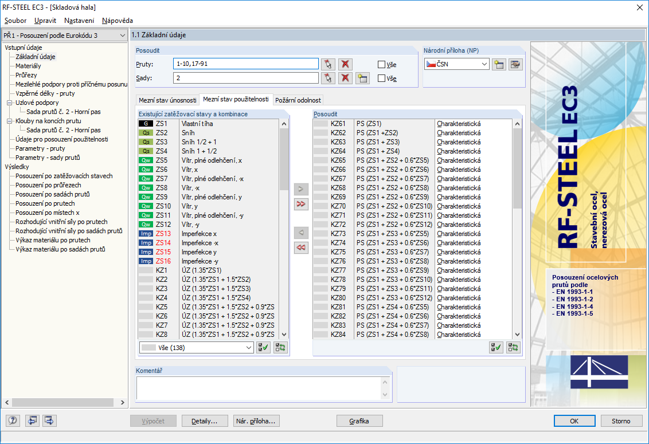649x444 pixels.
Task: Select KZ70 combination row in Posoudit
Action: click(x=412, y=206)
